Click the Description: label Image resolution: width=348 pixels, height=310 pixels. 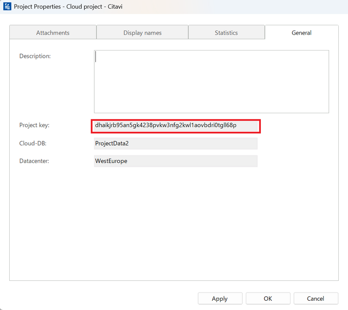pos(35,56)
